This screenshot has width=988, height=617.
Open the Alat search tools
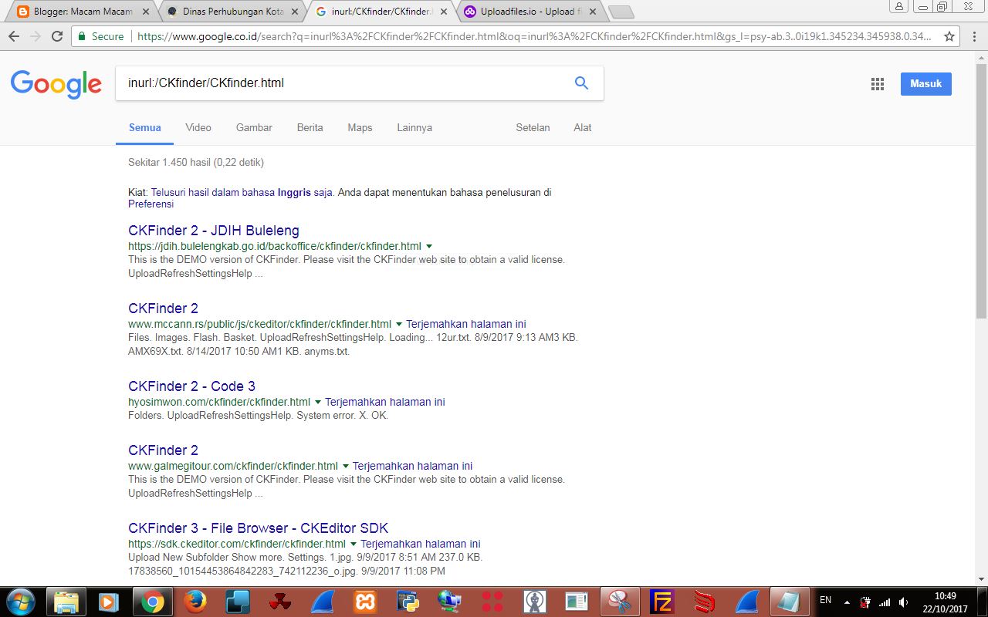coord(583,127)
